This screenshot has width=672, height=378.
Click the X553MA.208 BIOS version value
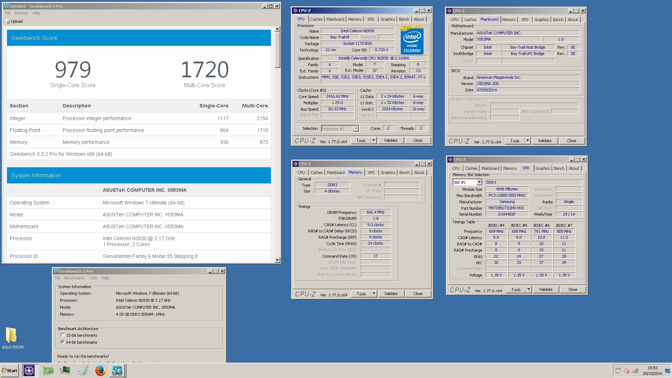(527, 84)
